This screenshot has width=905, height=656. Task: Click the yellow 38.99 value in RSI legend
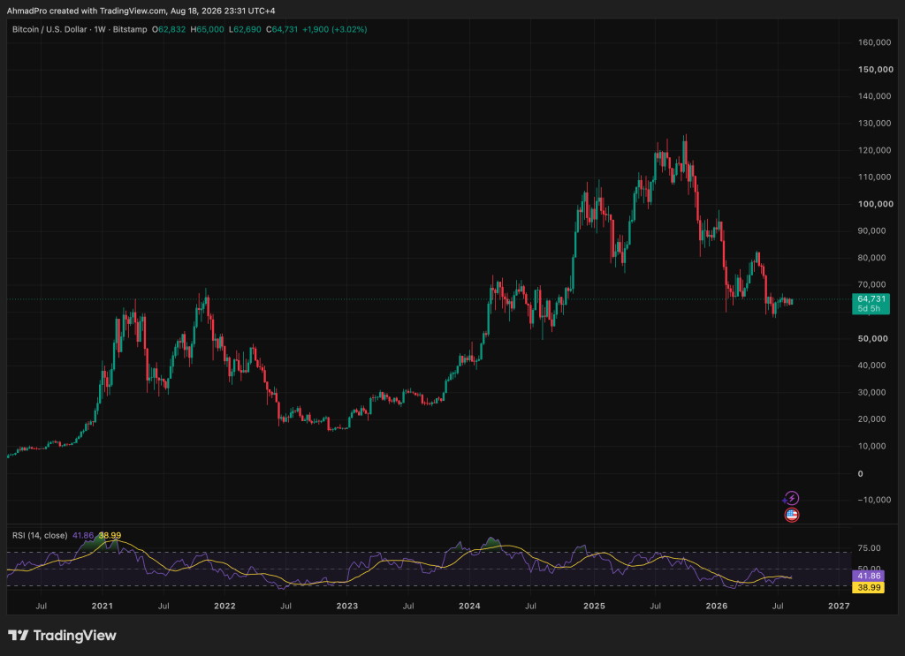coord(110,536)
